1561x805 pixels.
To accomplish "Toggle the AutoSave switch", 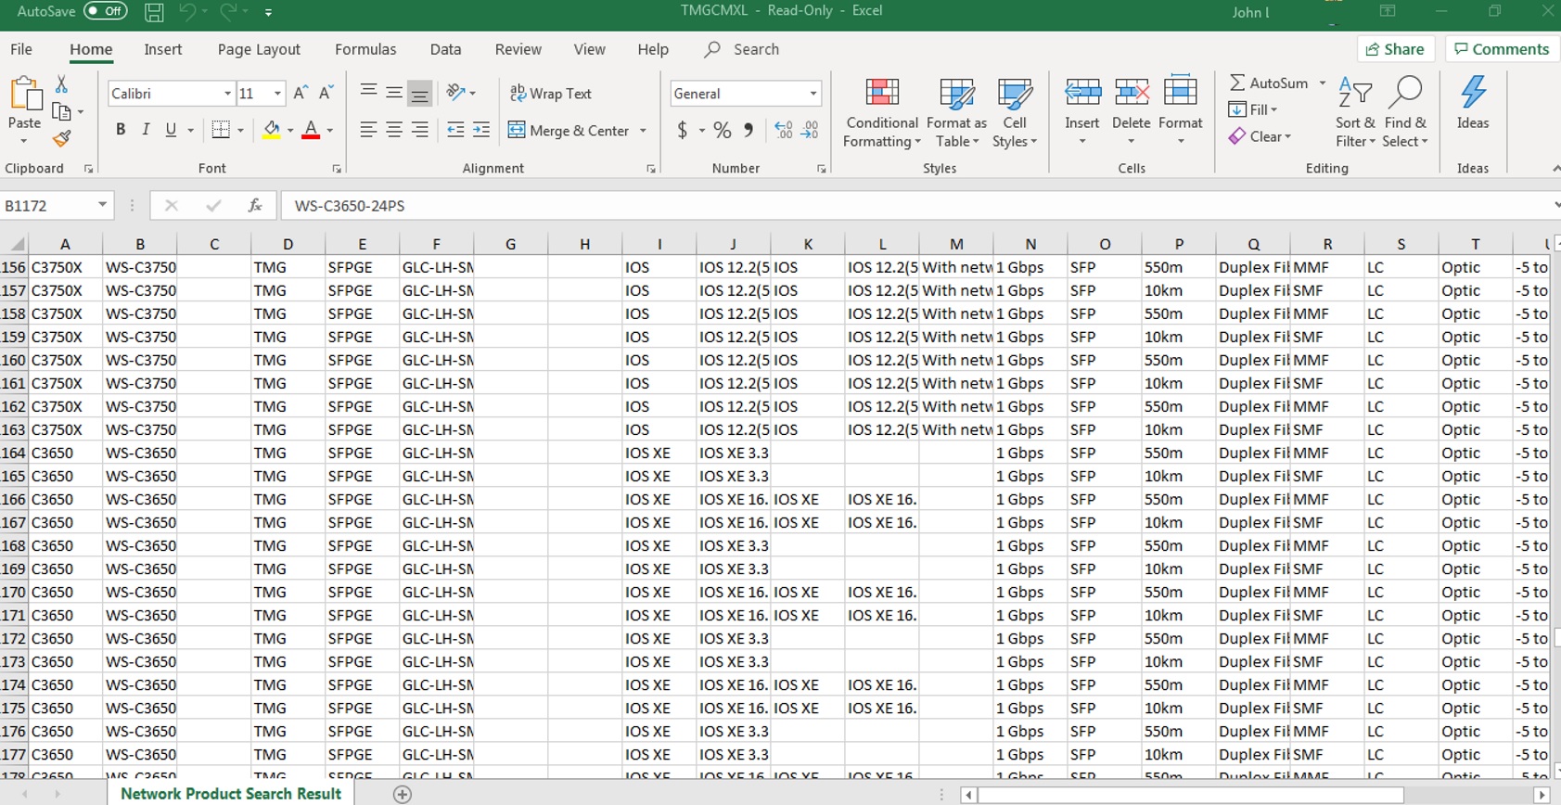I will click(105, 11).
